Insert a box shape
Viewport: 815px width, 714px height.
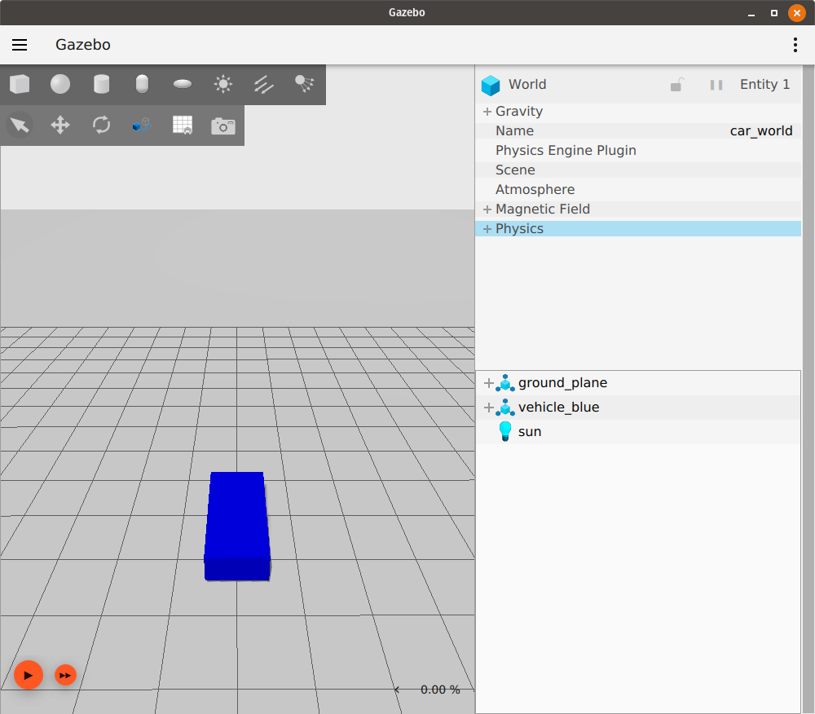[20, 84]
